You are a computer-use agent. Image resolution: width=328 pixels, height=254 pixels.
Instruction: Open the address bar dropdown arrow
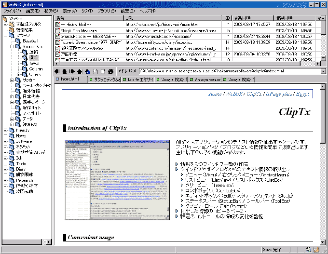(x=323, y=71)
